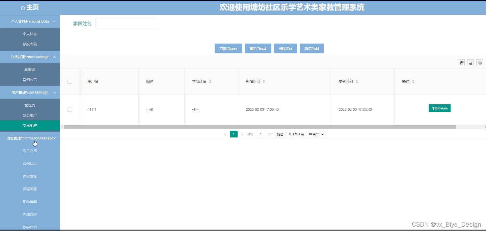Tick the checkbox for row 11111
Image resolution: width=486 pixels, height=231 pixels.
[x=70, y=109]
